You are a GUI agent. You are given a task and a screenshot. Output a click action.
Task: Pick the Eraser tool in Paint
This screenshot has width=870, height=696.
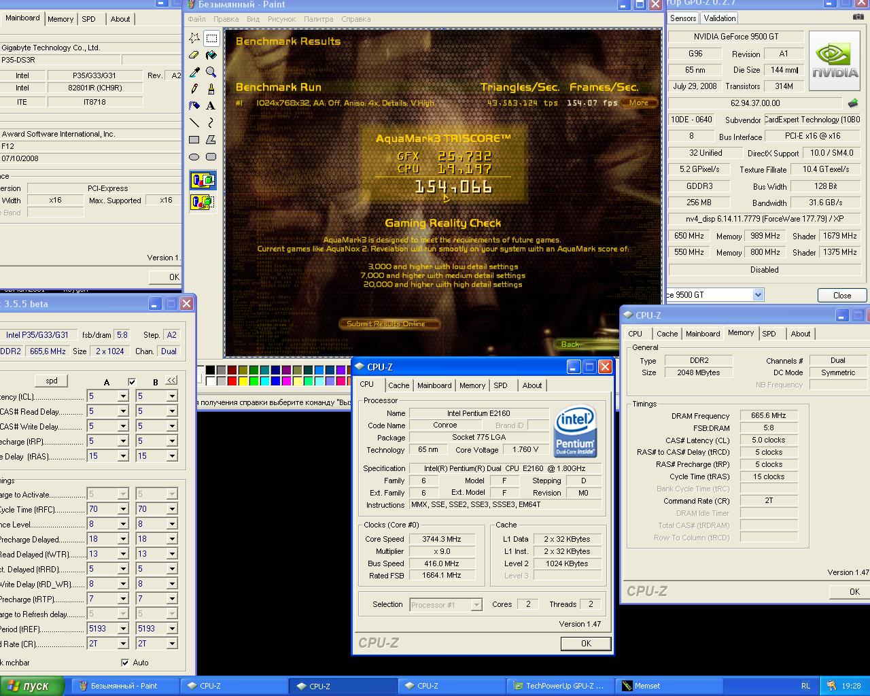tap(194, 55)
